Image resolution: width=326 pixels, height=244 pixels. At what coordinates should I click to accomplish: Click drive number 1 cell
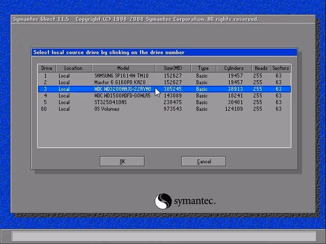click(x=45, y=76)
